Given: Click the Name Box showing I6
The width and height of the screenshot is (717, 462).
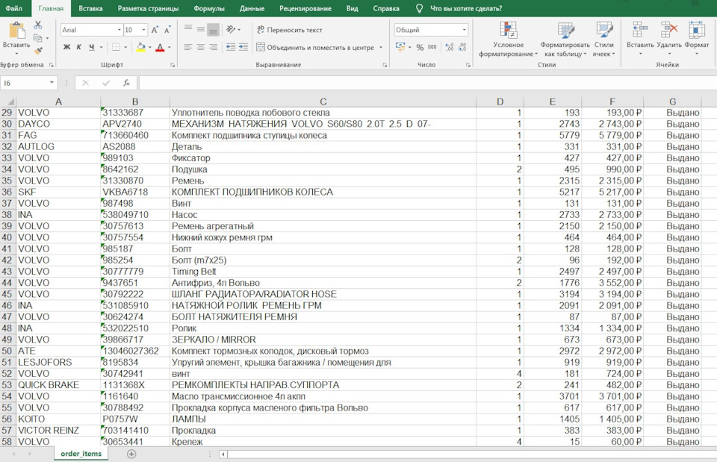Looking at the screenshot, I should pyautogui.click(x=24, y=83).
